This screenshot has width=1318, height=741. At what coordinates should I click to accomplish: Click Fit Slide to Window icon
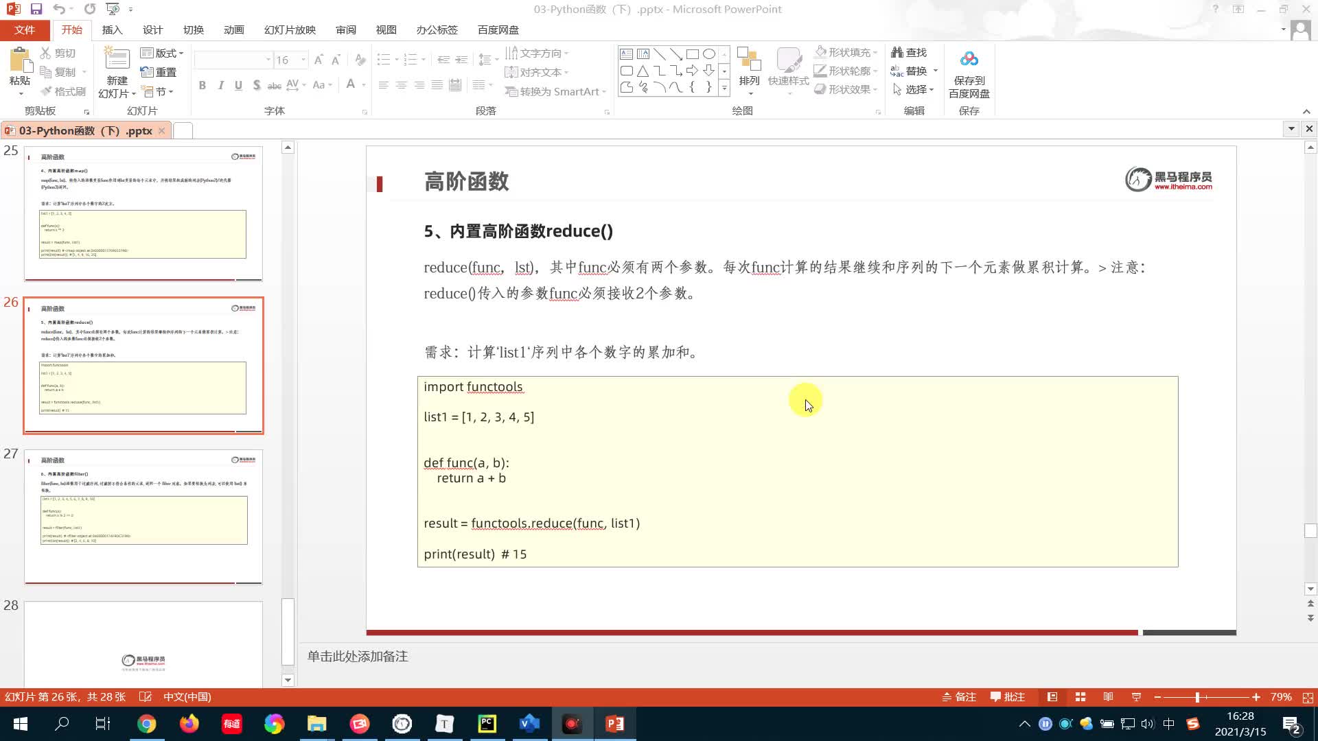pyautogui.click(x=1308, y=697)
